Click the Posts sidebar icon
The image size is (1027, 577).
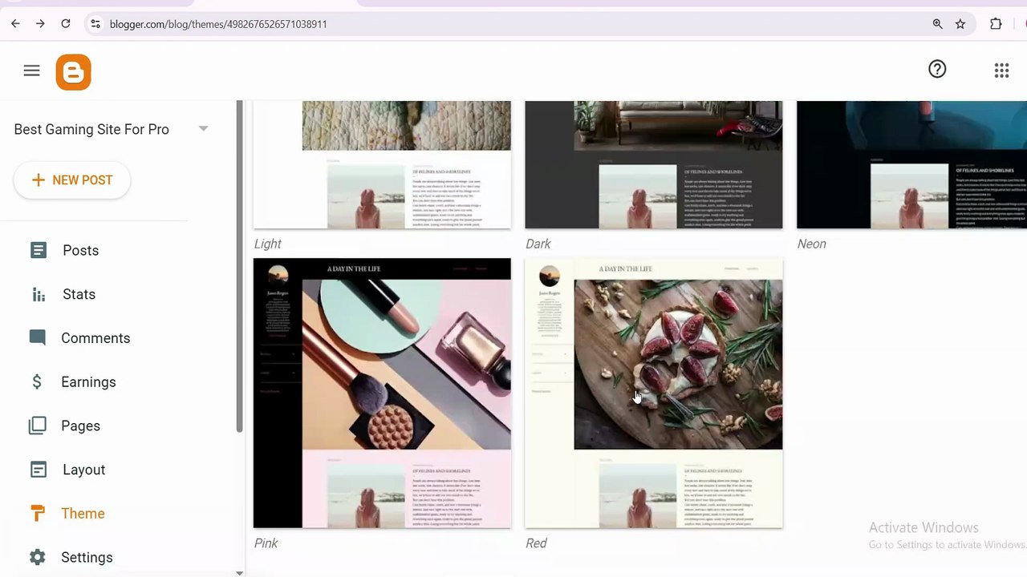click(x=38, y=250)
